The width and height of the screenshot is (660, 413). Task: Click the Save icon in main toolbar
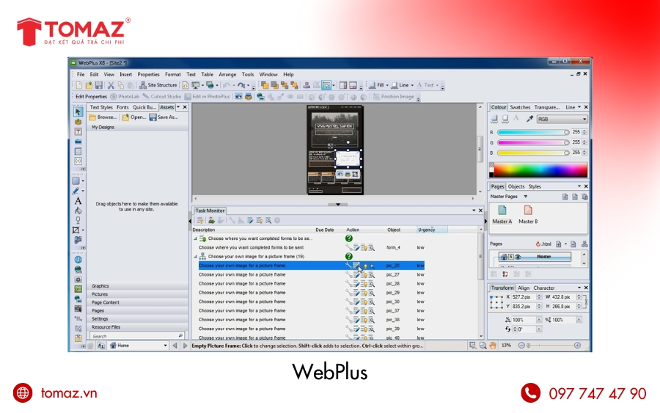click(x=98, y=85)
